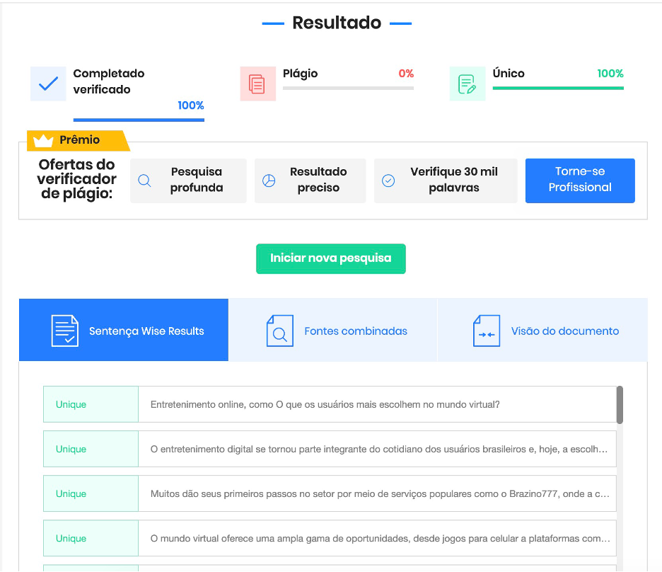Expand the sentence starting with 'Entretenimento online'

click(376, 405)
